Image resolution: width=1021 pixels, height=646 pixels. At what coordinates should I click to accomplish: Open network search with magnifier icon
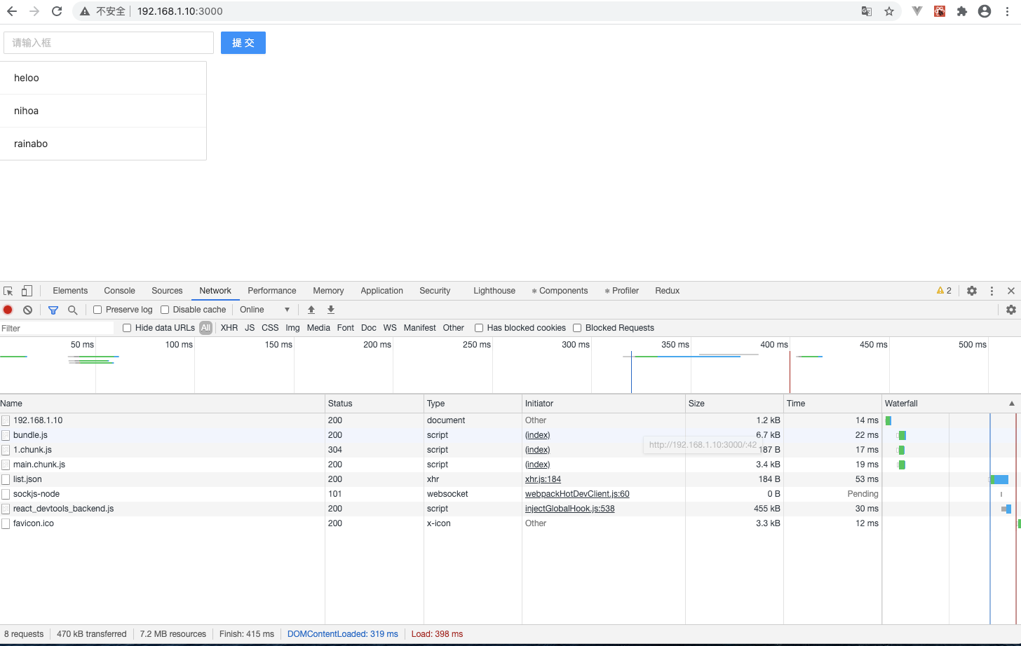coord(72,310)
